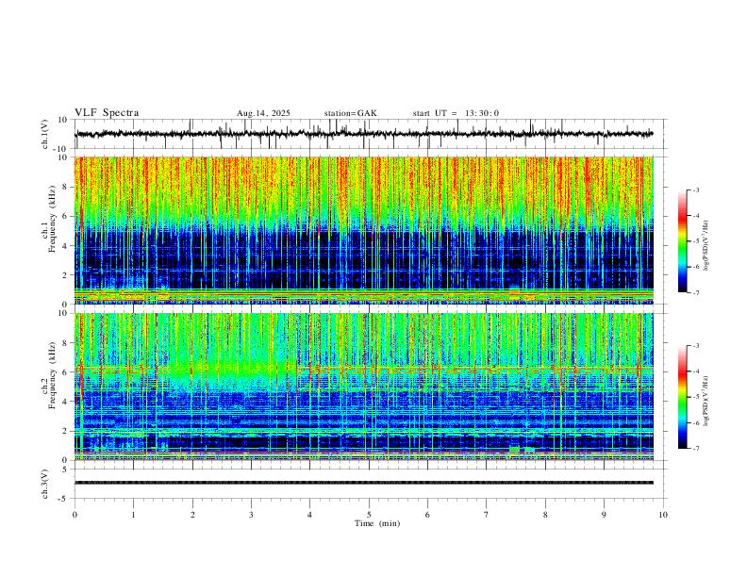The height and width of the screenshot is (577, 747).
Task: Click the "10" tick on the time axis
Action: tap(663, 515)
